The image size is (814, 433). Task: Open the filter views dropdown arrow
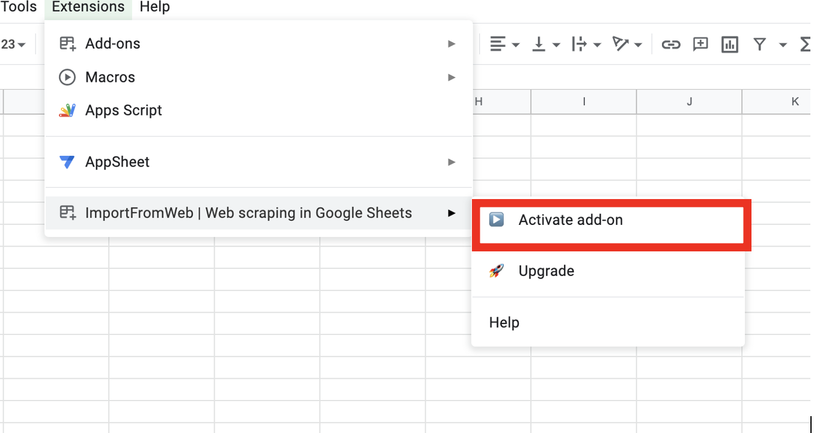[x=783, y=44]
